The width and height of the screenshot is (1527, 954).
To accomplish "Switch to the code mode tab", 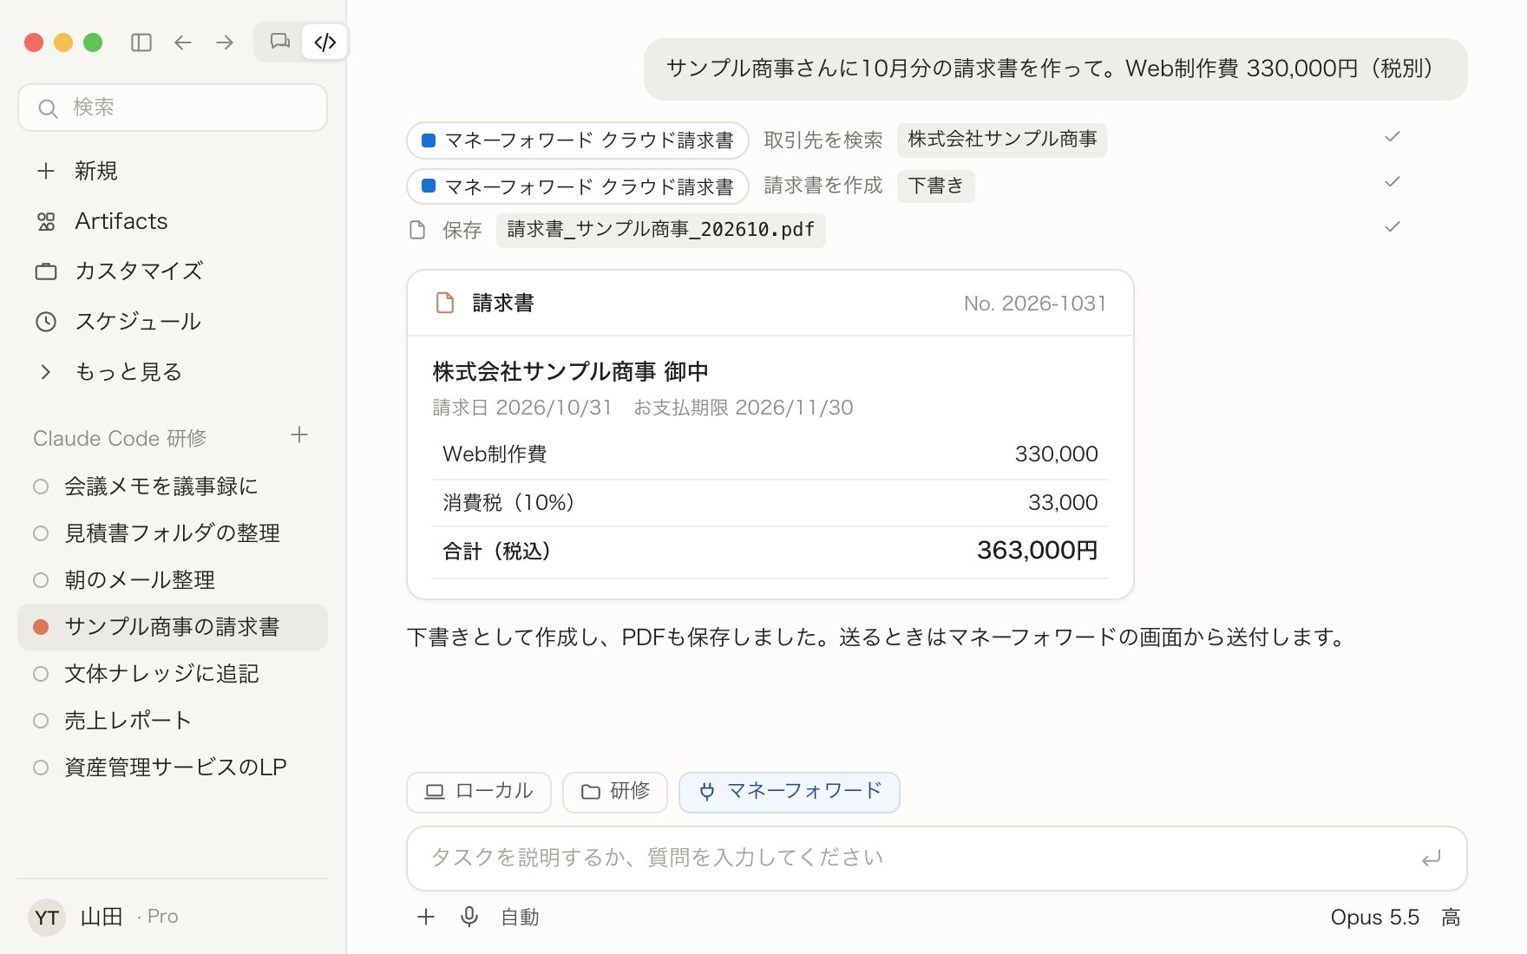I will (x=325, y=42).
